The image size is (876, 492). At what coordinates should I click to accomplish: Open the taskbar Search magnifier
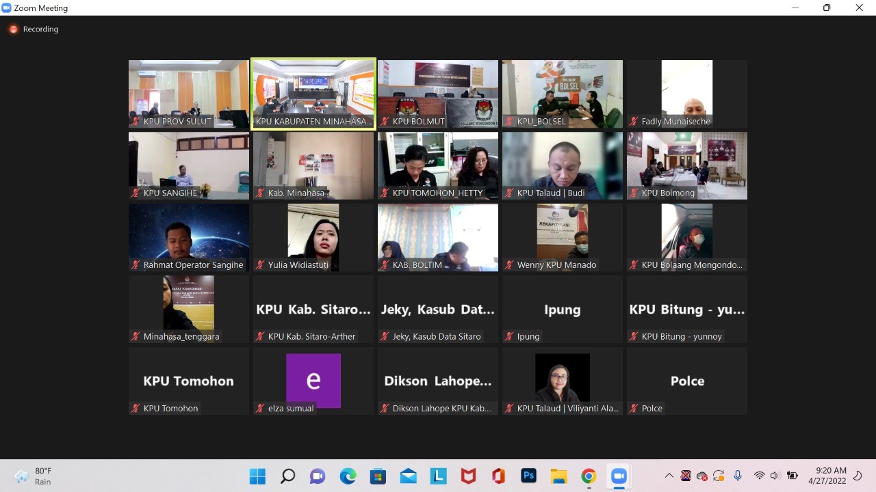coord(287,476)
